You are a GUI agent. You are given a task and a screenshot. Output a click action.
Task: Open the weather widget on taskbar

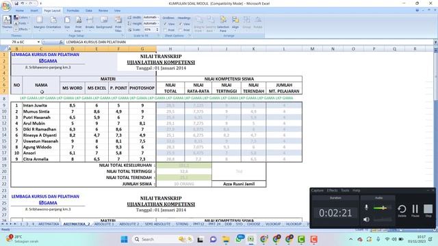(x=23, y=239)
